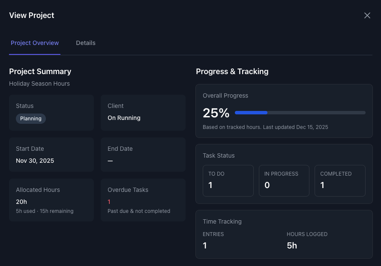The width and height of the screenshot is (381, 266).
Task: Click the Start Date Nov 30, 2025 value
Action: click(35, 161)
